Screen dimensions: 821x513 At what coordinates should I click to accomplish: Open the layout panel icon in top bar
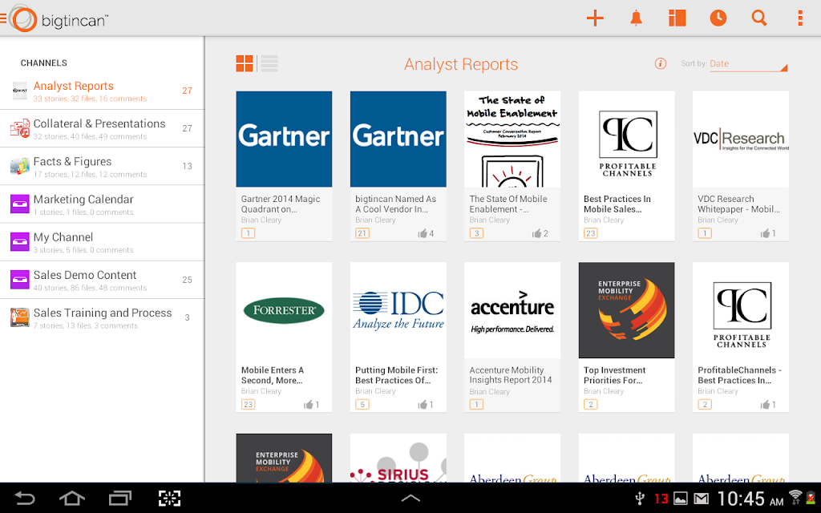tap(677, 18)
